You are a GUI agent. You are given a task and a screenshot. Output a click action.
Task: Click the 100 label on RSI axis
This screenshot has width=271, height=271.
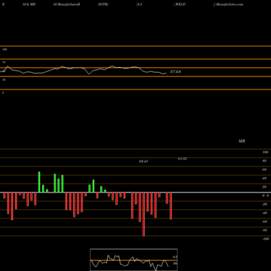coord(4,49)
